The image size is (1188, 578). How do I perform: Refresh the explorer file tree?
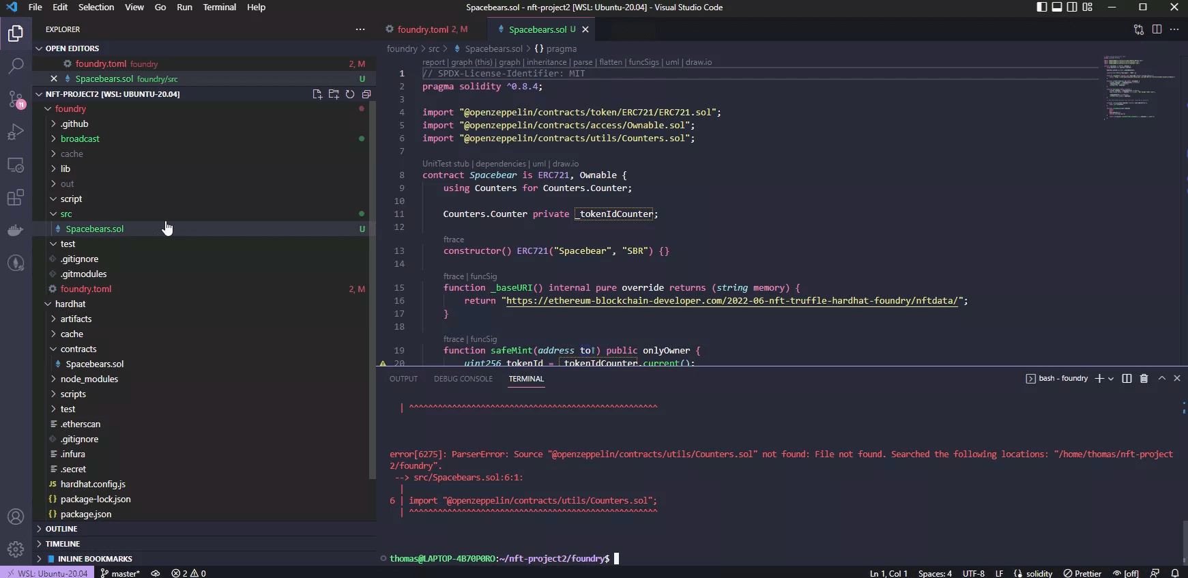350,94
